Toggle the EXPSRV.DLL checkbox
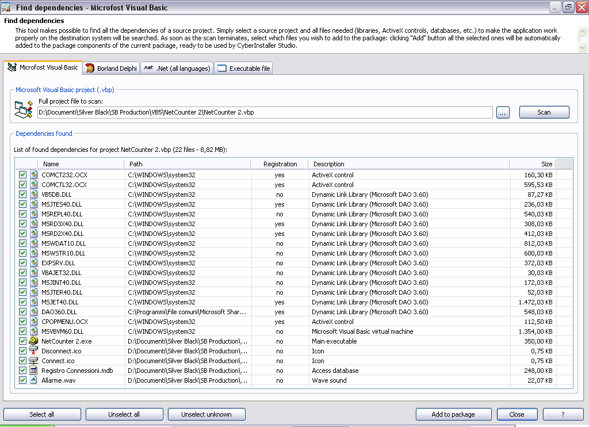The height and width of the screenshot is (427, 589). [22, 263]
